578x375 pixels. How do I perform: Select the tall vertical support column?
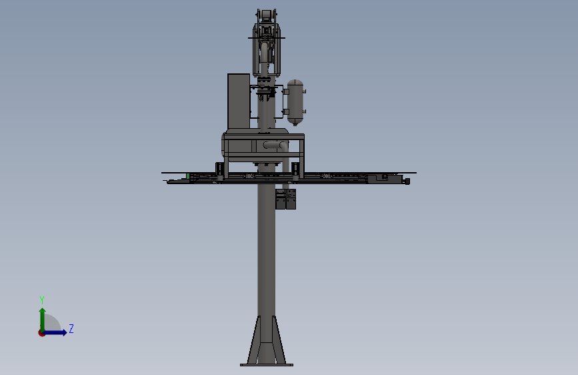[x=266, y=249]
